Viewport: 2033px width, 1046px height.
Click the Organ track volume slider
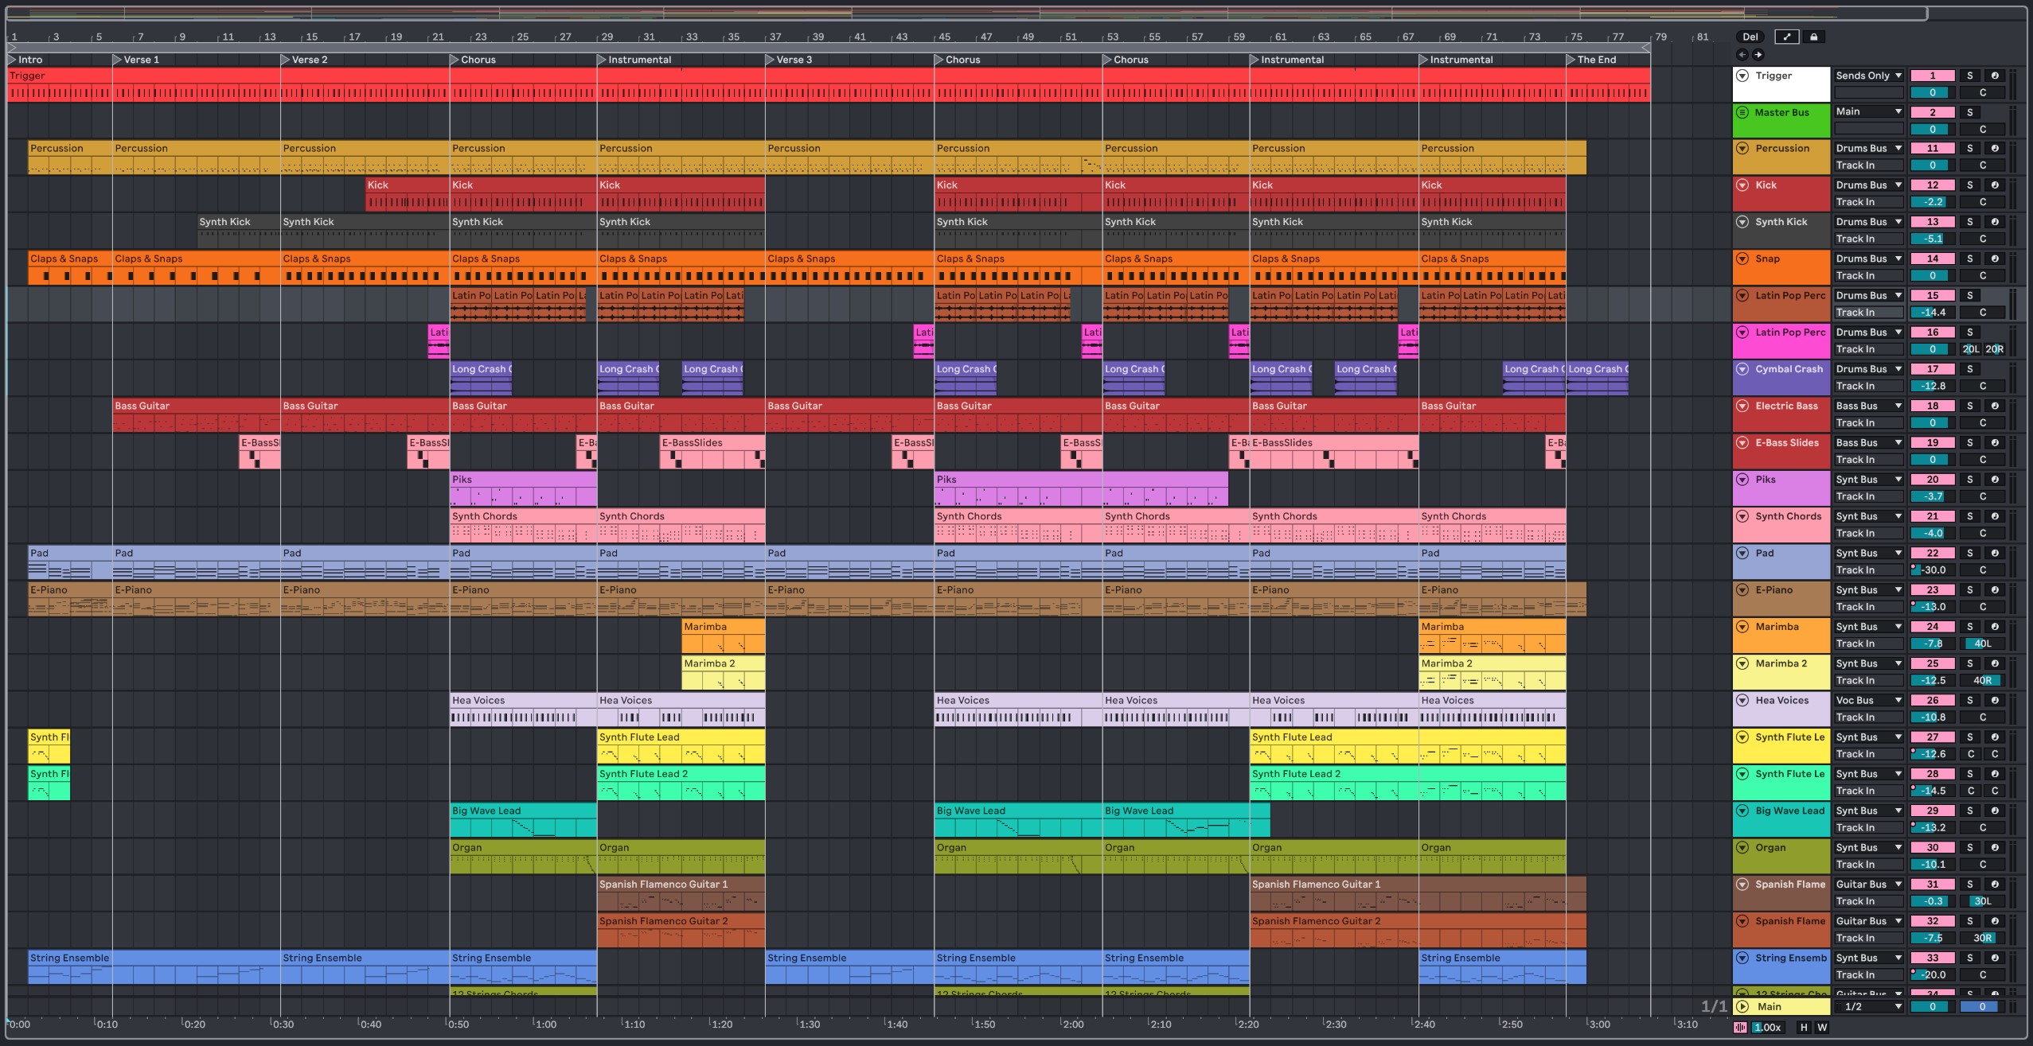click(1932, 865)
